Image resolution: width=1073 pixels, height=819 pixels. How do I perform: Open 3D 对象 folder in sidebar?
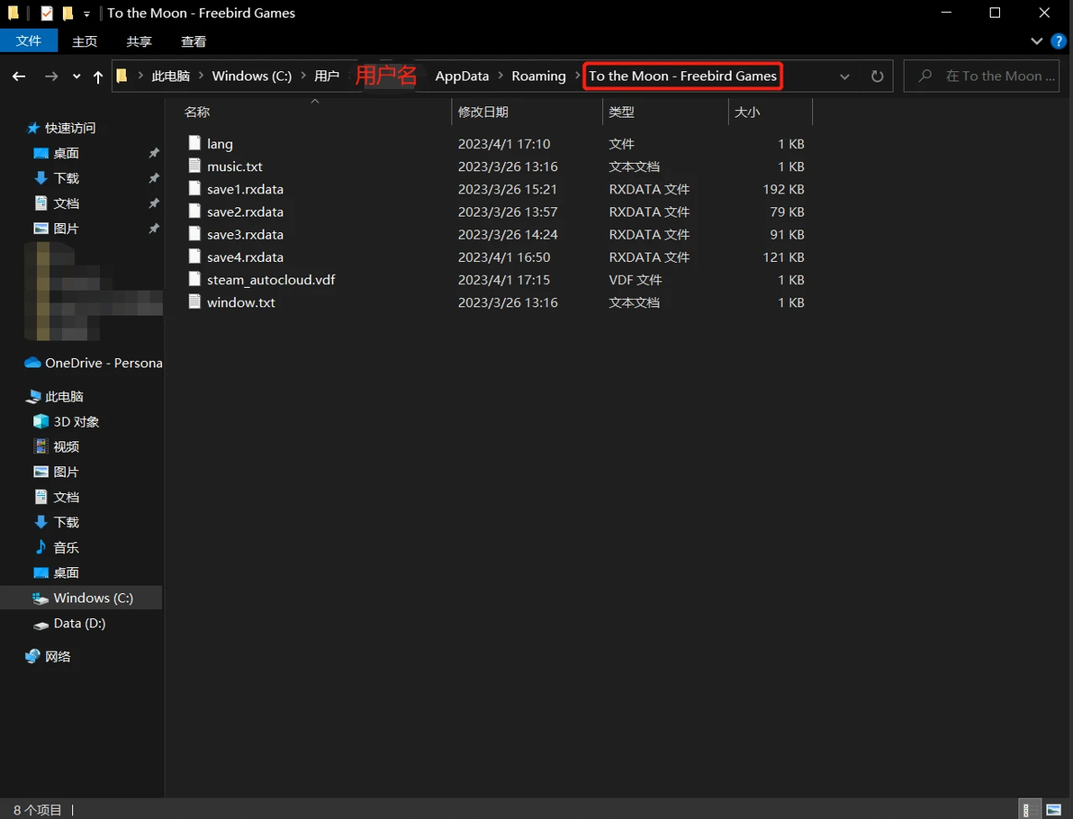(x=76, y=421)
